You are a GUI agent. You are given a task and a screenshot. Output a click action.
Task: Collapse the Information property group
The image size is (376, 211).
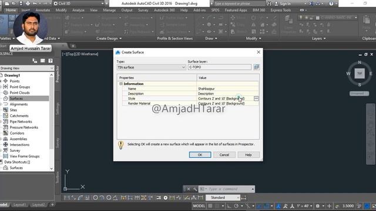point(121,84)
